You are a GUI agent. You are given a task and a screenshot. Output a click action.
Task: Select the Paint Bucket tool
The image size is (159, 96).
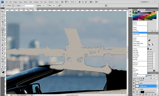(2, 40)
